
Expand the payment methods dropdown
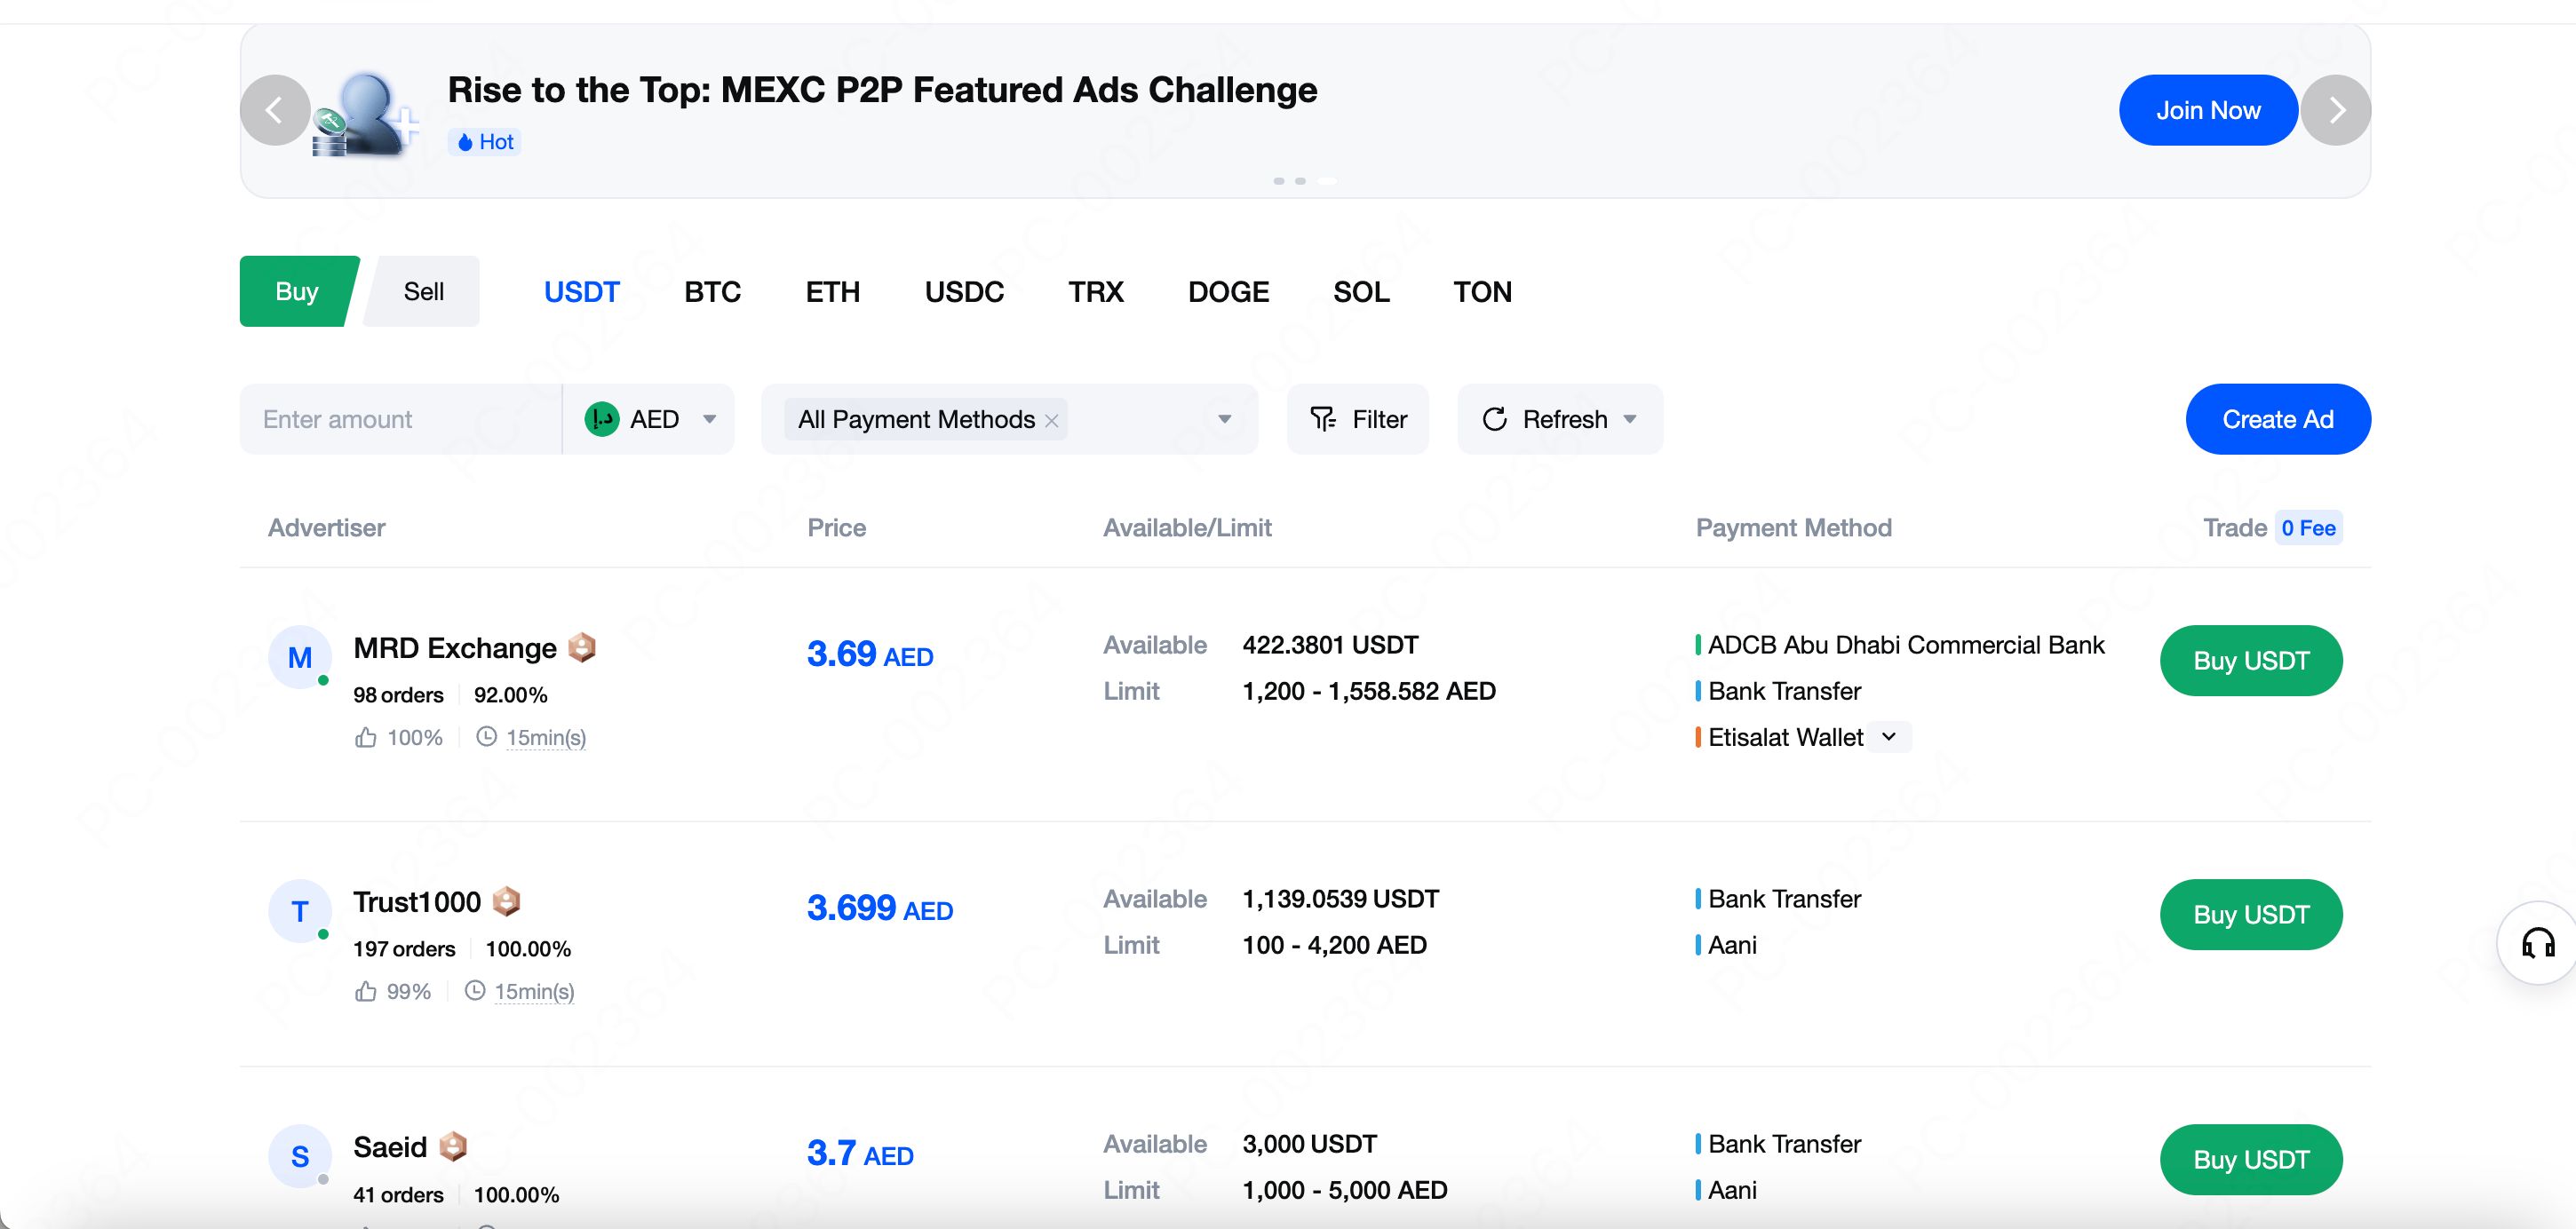tap(1224, 419)
